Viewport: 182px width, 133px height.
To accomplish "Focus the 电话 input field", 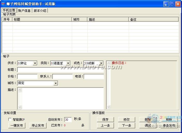I will (94, 77).
